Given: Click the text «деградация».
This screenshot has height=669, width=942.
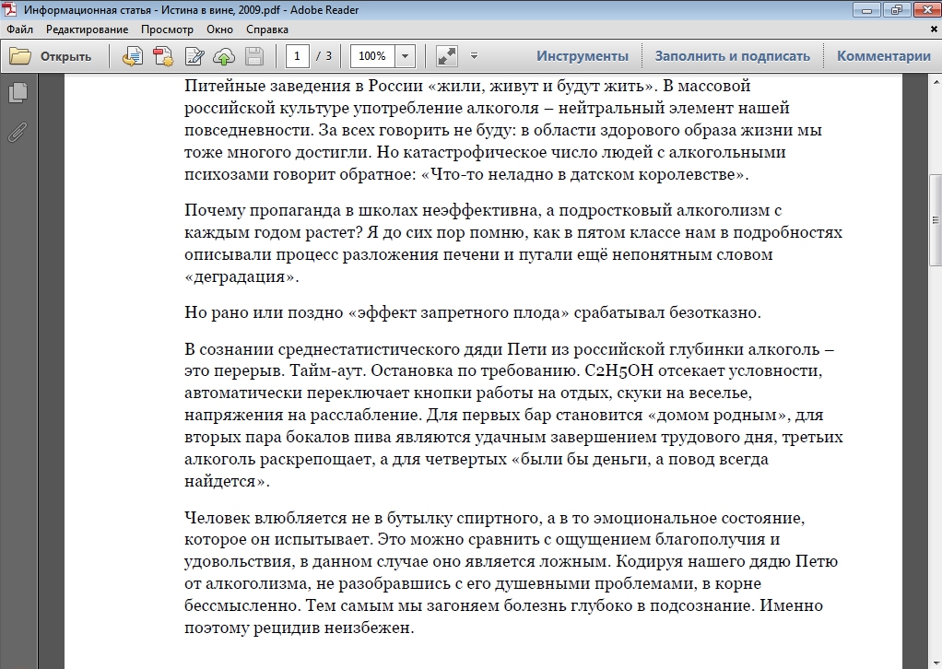Looking at the screenshot, I should click(241, 276).
